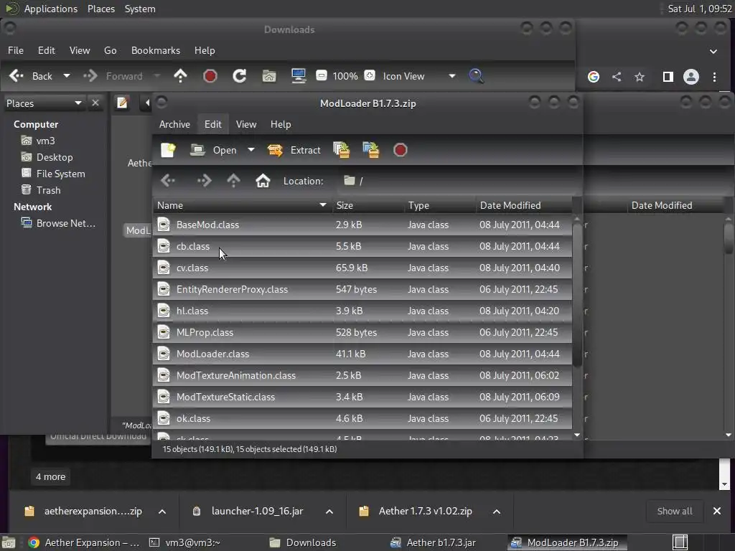Add files to archive icon
Viewport: 735px width, 551px height.
pos(341,150)
